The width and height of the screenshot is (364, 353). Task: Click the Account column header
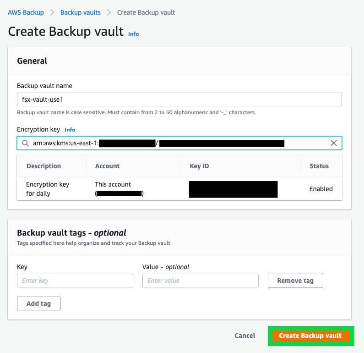pos(107,166)
